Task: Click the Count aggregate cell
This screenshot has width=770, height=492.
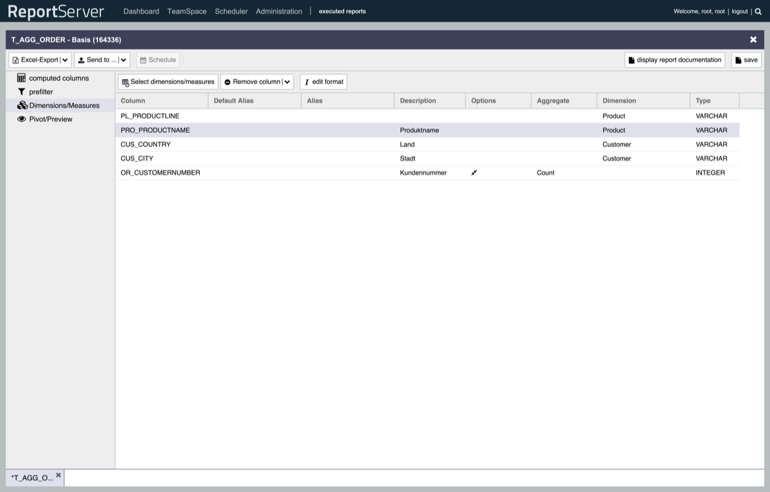Action: click(x=545, y=172)
